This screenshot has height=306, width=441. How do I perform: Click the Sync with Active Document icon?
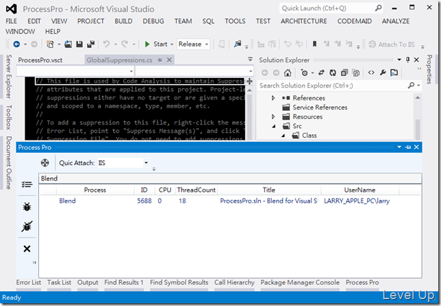pos(321,73)
